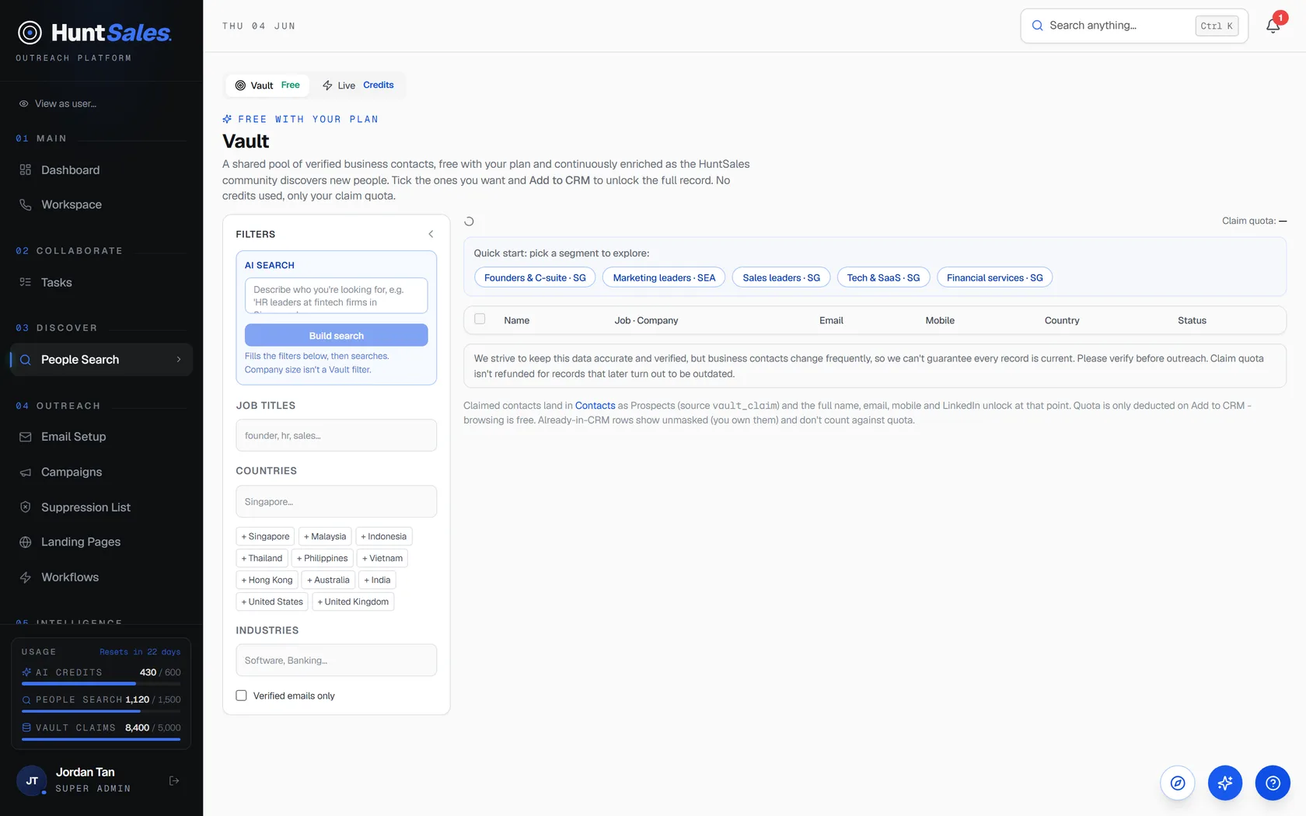
Task: Click the Build search button
Action: (336, 335)
